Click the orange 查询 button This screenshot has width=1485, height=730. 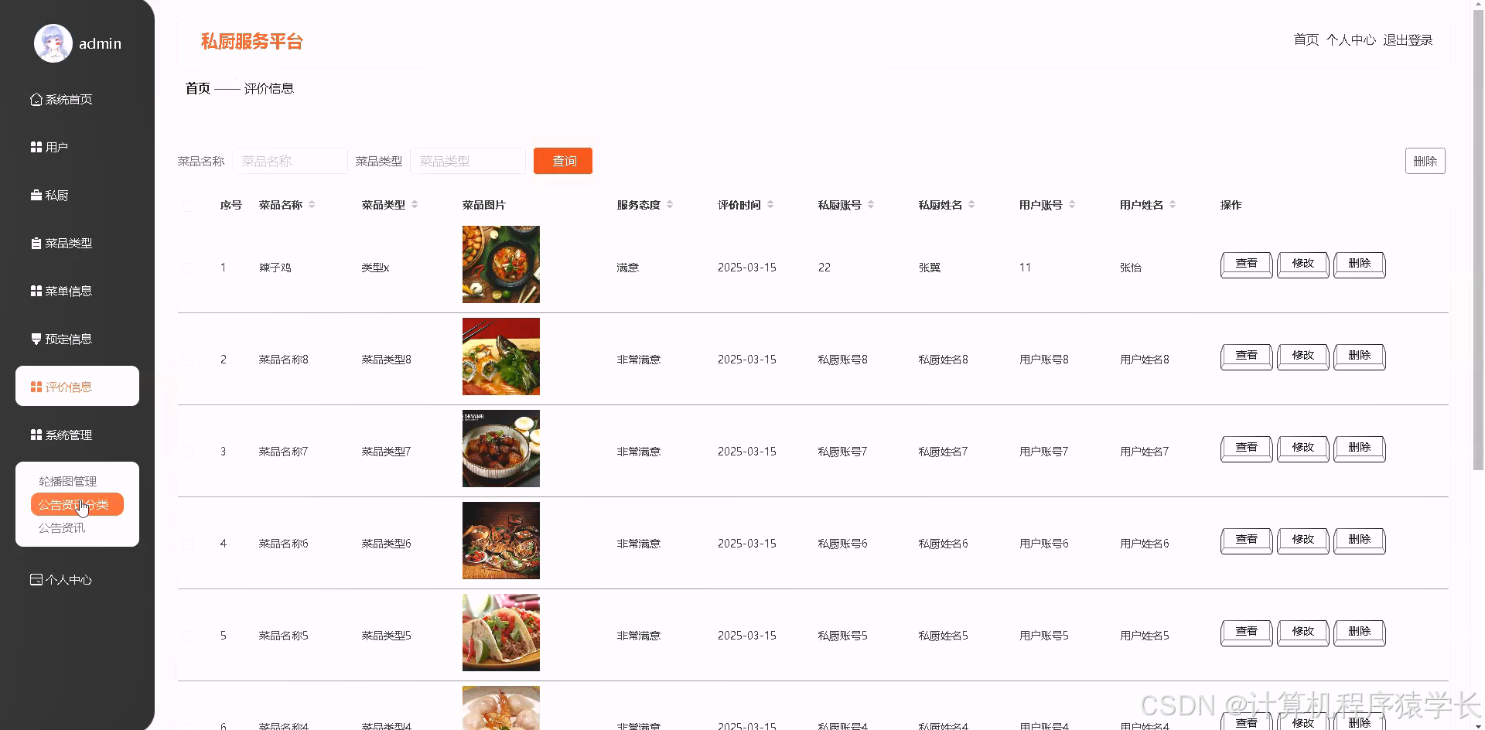point(563,161)
